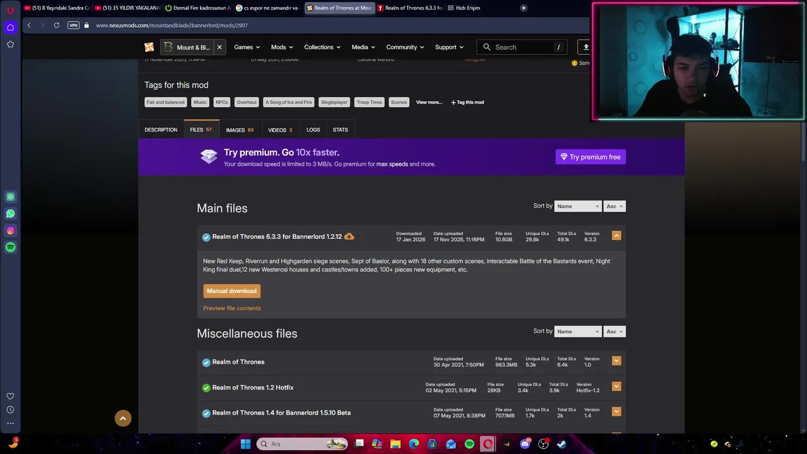Open the sidebar heart favorites icon
This screenshot has height=454, width=807.
pyautogui.click(x=10, y=396)
